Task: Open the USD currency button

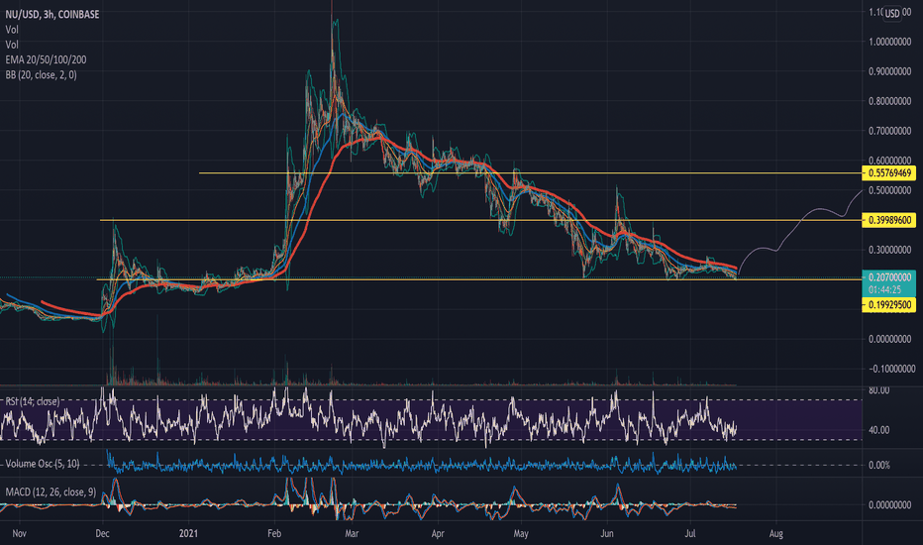Action: click(892, 14)
